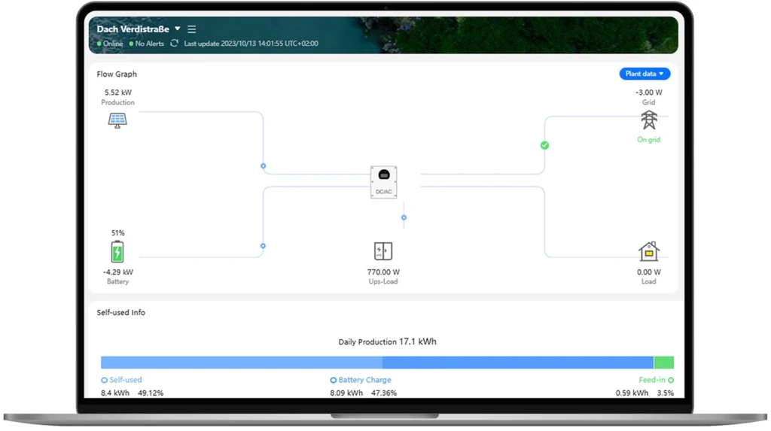Toggle the Battery Charge legend marker

tap(334, 381)
